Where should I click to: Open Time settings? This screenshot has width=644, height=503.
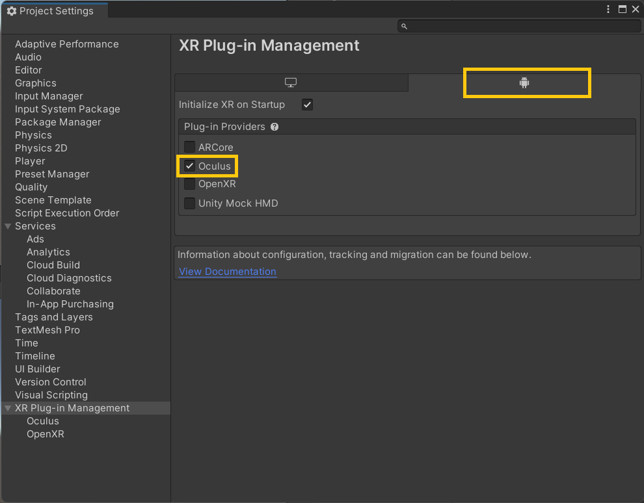26,343
